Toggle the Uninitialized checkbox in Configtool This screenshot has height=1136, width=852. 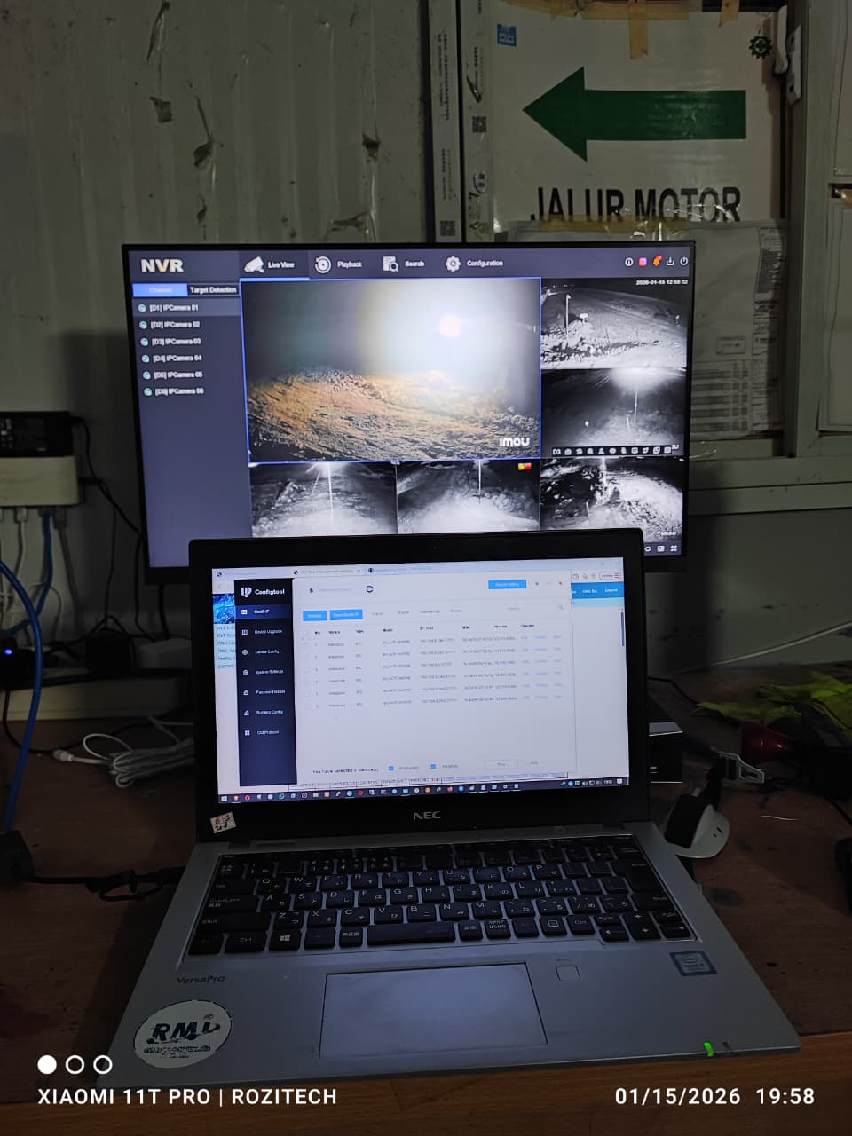(391, 768)
